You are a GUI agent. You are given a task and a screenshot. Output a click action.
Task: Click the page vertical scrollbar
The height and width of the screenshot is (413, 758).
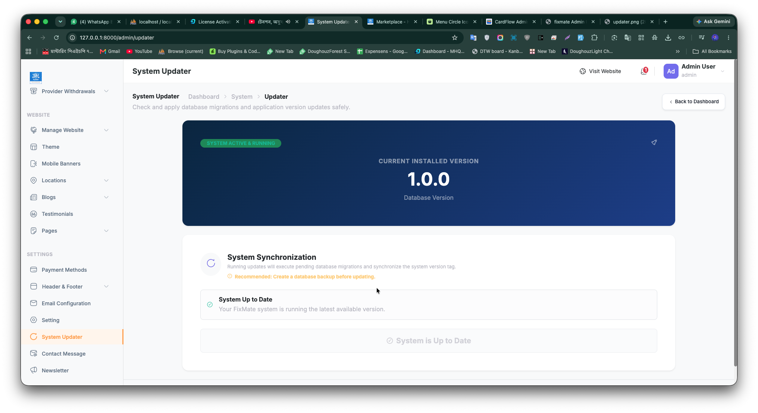click(x=735, y=212)
